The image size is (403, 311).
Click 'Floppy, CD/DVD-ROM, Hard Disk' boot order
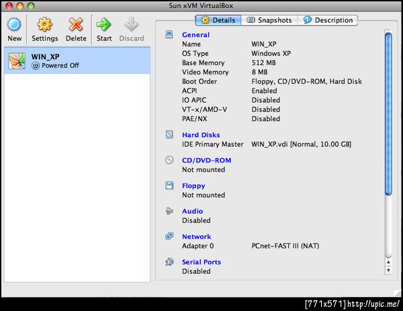[306, 81]
